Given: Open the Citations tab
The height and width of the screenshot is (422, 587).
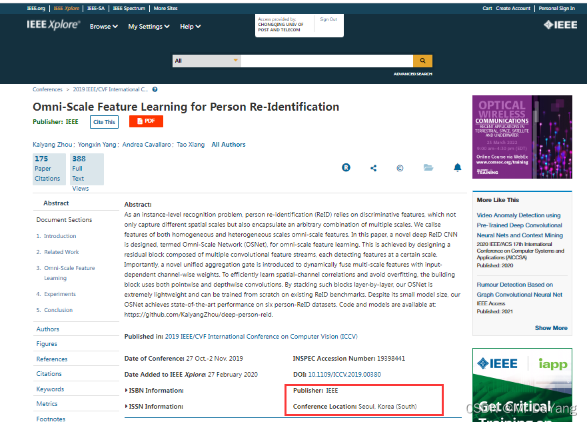Looking at the screenshot, I should coord(49,374).
